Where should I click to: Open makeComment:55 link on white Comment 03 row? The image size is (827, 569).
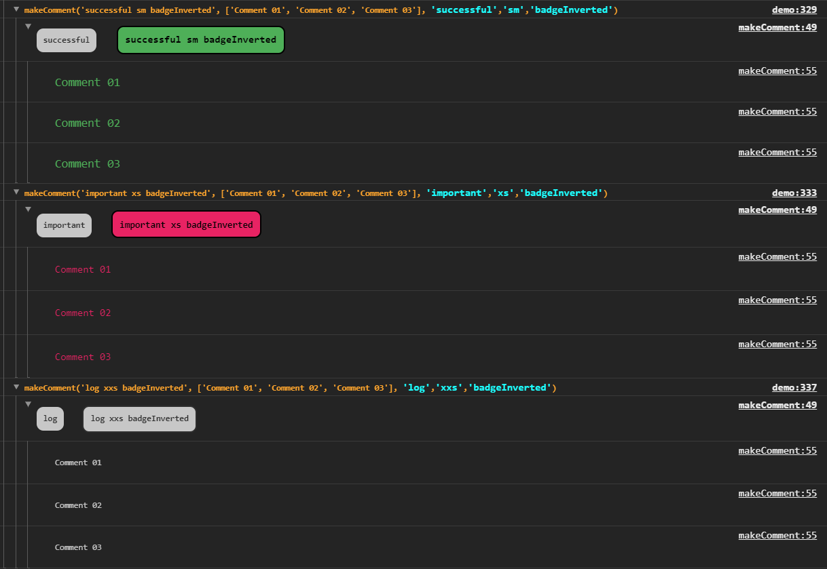(x=777, y=535)
